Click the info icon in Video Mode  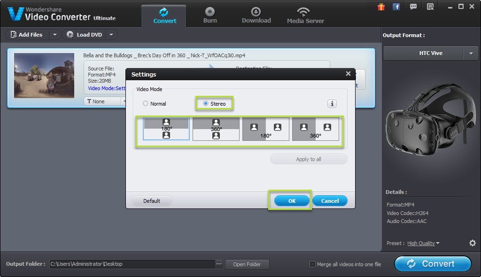332,104
